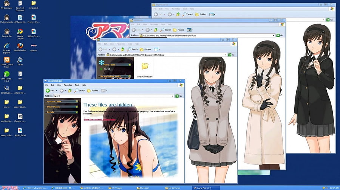
Task: Click Go button in My Music window
Action: point(280,35)
